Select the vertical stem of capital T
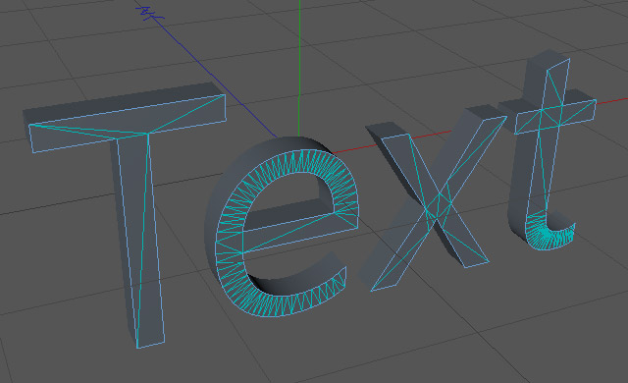The width and height of the screenshot is (628, 383). coord(141,241)
